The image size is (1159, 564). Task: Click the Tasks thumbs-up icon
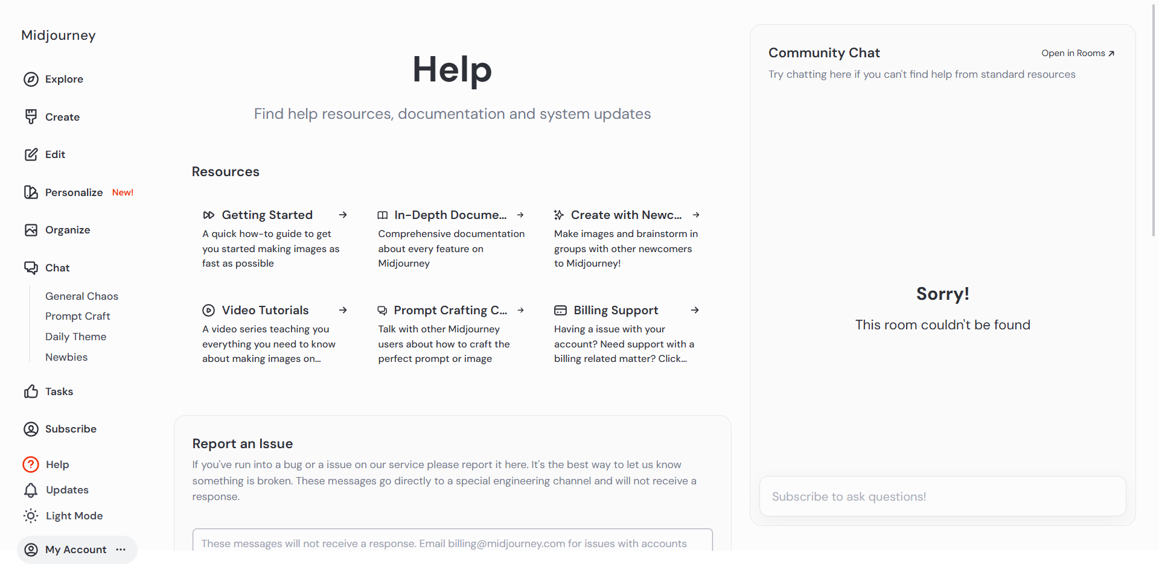click(x=31, y=391)
